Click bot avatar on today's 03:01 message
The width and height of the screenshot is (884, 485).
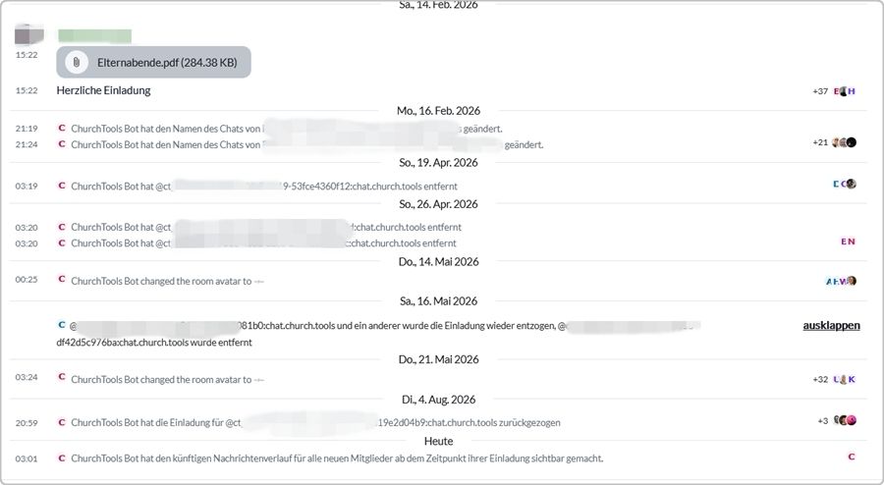click(62, 458)
